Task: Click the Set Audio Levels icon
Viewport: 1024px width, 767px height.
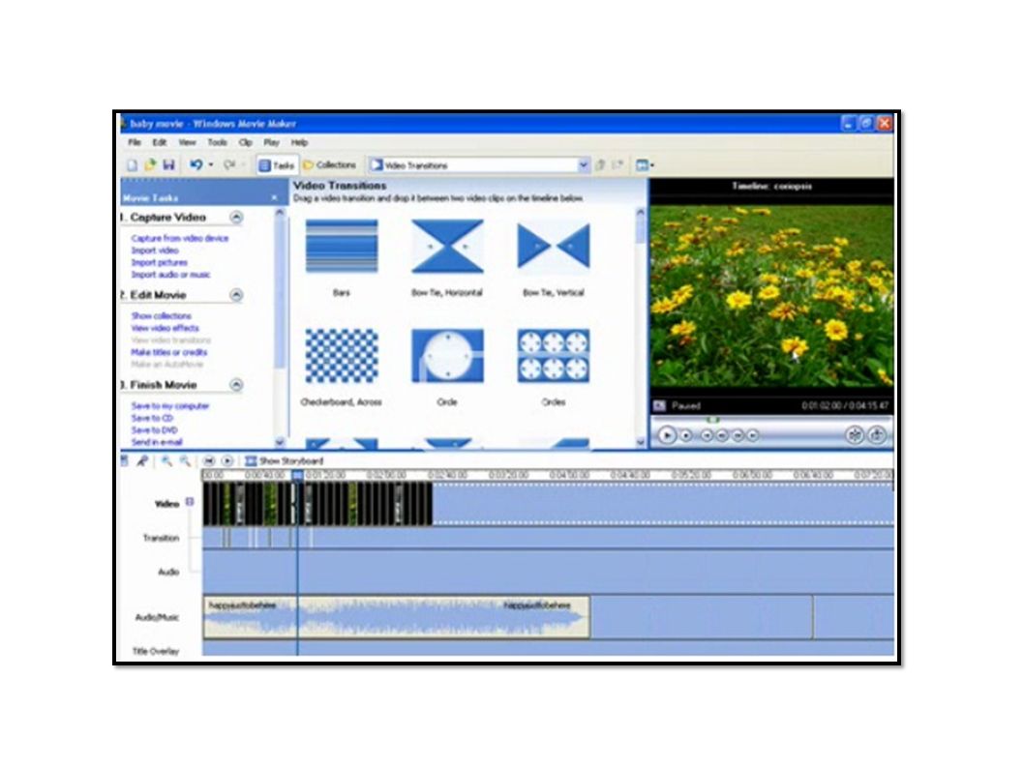Action: tap(125, 461)
